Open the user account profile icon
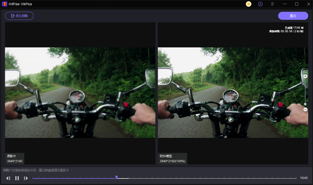This screenshot has width=313, height=185. pos(260,4)
